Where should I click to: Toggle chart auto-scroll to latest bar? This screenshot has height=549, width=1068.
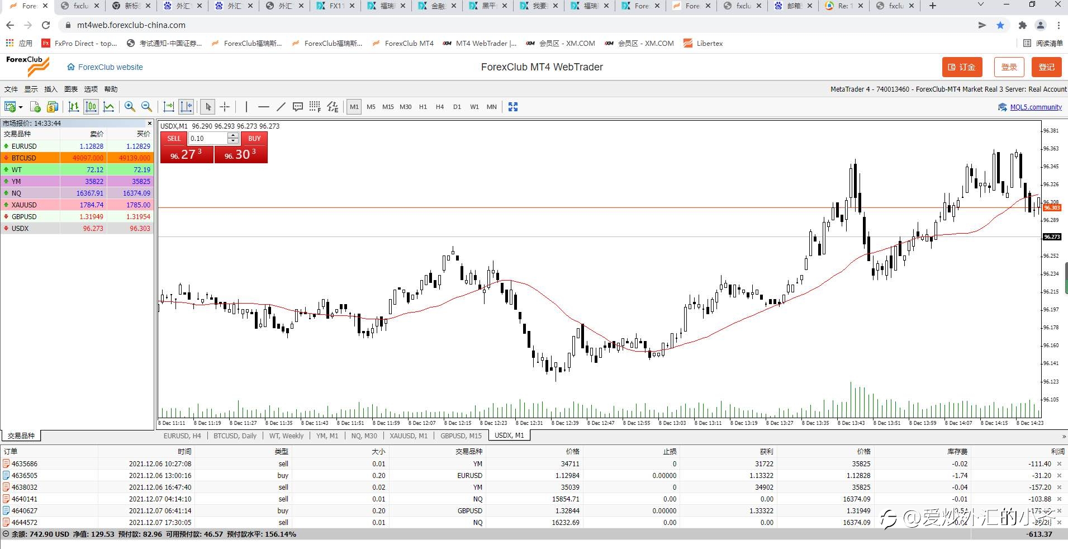(x=168, y=107)
